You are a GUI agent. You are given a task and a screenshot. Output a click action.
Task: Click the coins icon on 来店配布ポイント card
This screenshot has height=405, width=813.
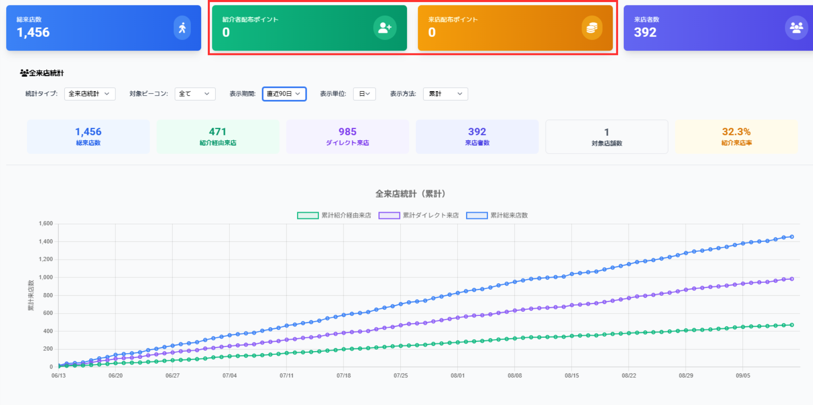tap(591, 28)
